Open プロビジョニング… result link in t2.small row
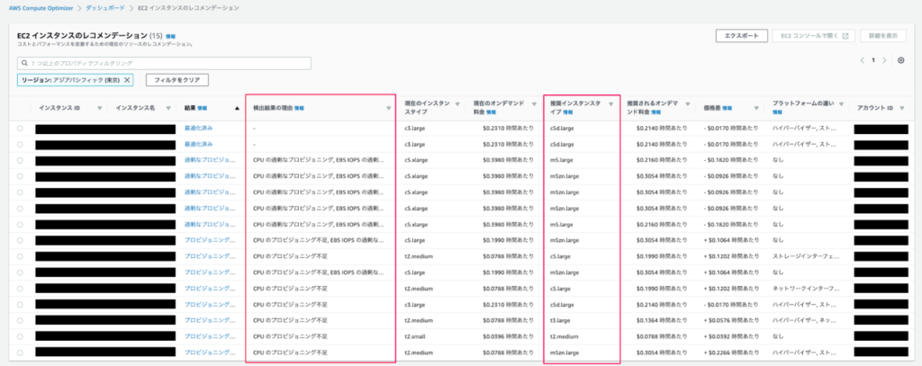This screenshot has width=922, height=366. tap(210, 336)
